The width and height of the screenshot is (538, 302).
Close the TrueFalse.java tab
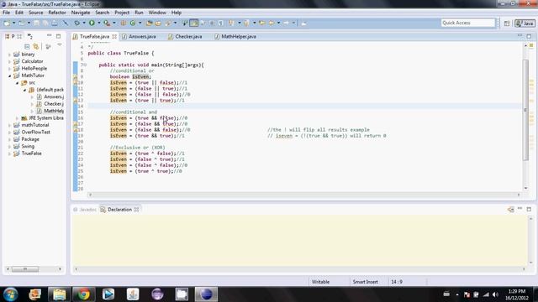(114, 36)
